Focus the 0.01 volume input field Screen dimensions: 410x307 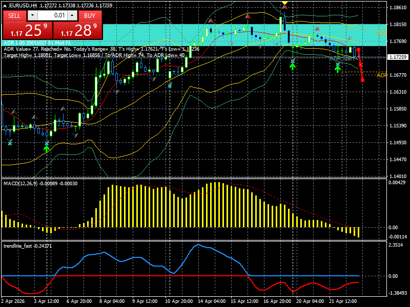click(52, 15)
